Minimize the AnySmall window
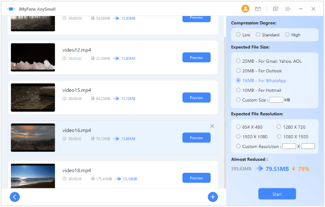This screenshot has height=207, width=325. [301, 9]
